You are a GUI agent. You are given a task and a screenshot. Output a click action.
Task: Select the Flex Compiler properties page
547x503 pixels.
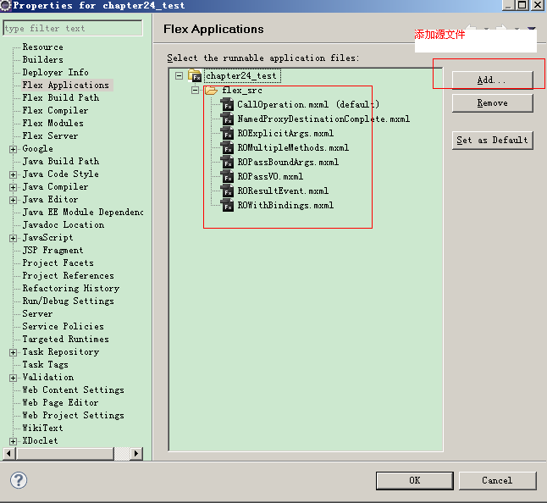(55, 110)
